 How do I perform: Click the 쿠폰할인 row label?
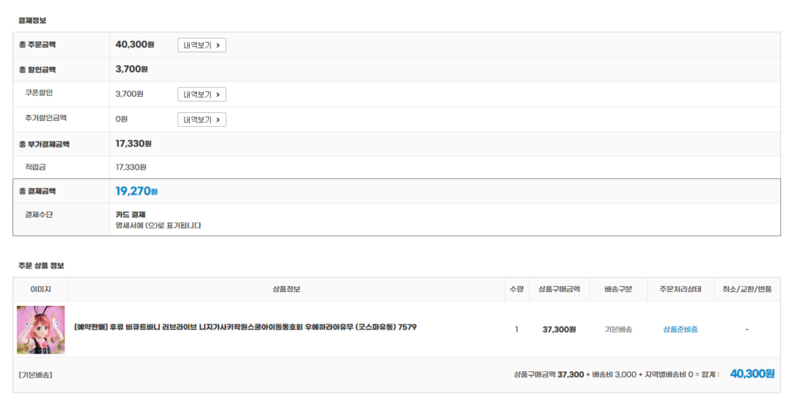38,93
